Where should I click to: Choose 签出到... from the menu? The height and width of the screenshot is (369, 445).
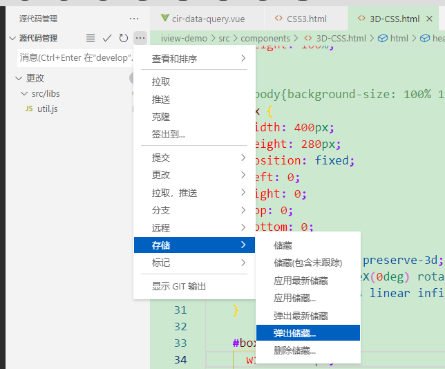pyautogui.click(x=194, y=134)
